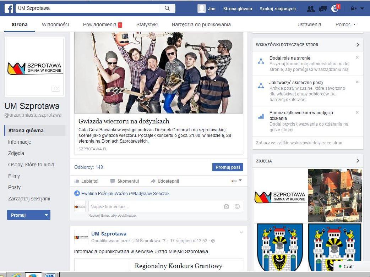Open Szprotawa logo thumbnail in Zdjęcia
Image resolution: width=370 pixels, height=277 pixels.
tap(280, 195)
